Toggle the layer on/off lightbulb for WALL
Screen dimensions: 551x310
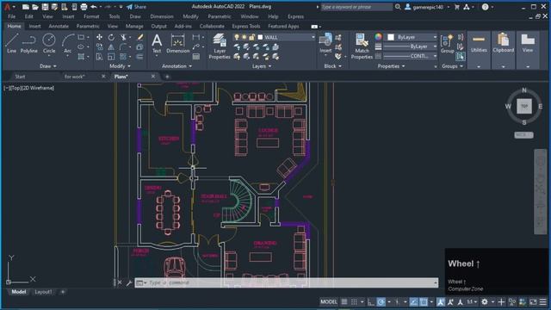(237, 37)
